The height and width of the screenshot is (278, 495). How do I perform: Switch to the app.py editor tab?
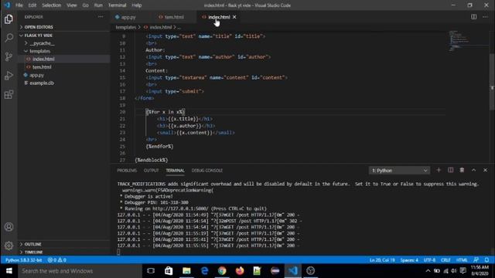click(x=128, y=17)
